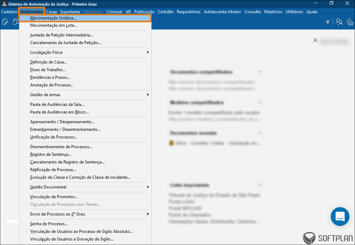Image resolution: width=355 pixels, height=245 pixels.
Task: Close the Andamento menu from the menu bar
Action: click(x=32, y=11)
